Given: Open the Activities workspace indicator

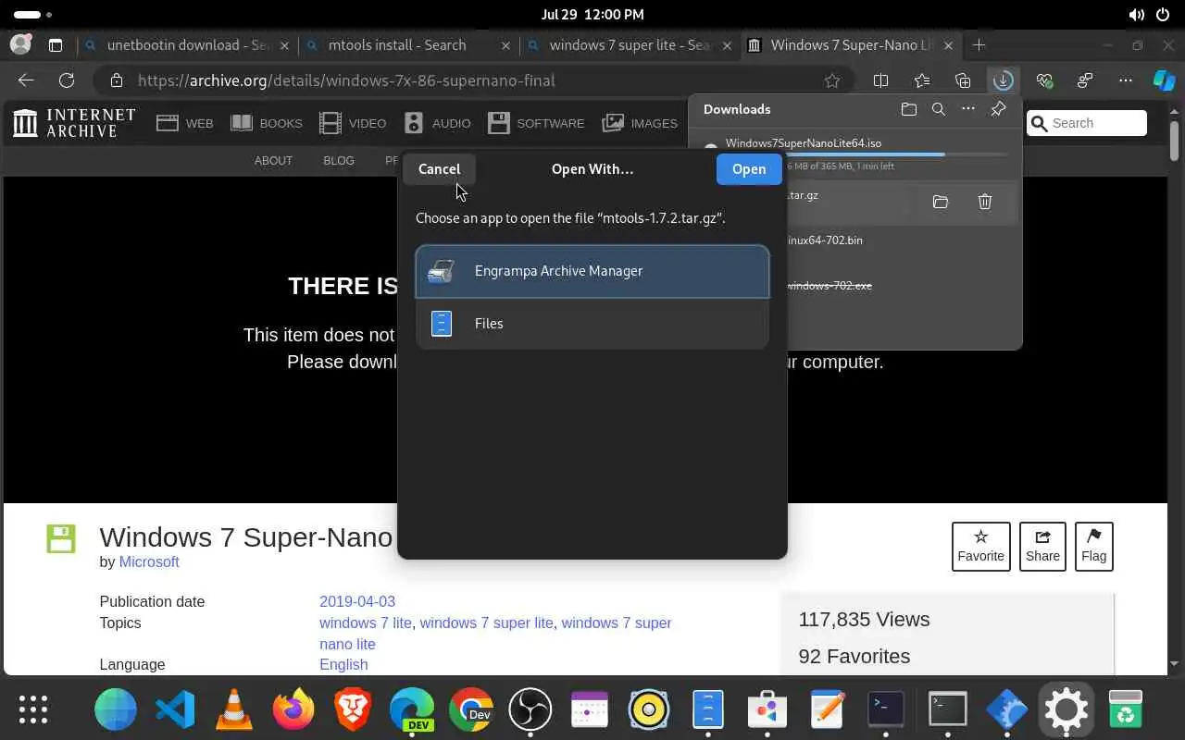Looking at the screenshot, I should point(32,15).
